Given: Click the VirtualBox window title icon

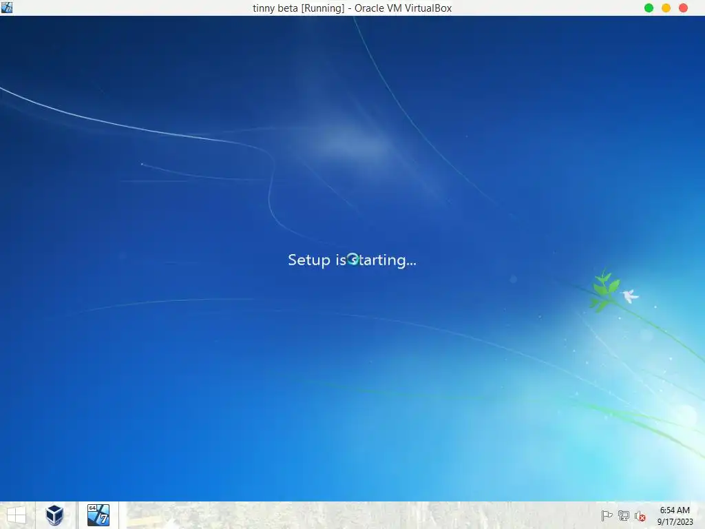Looking at the screenshot, I should coord(7,8).
